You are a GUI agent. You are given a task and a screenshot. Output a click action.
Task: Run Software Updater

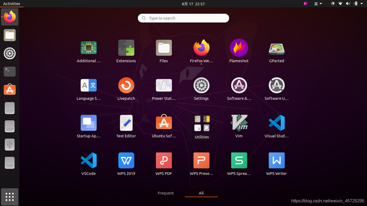[x=276, y=89]
